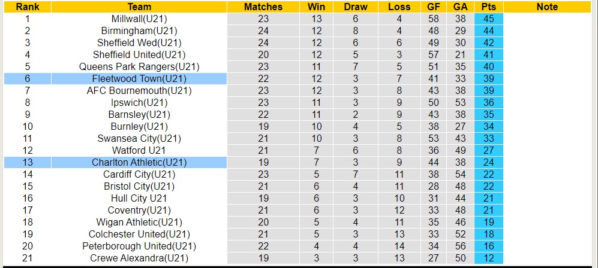Select Sheffield Wed(U21) team name
598x268 pixels.
point(139,43)
